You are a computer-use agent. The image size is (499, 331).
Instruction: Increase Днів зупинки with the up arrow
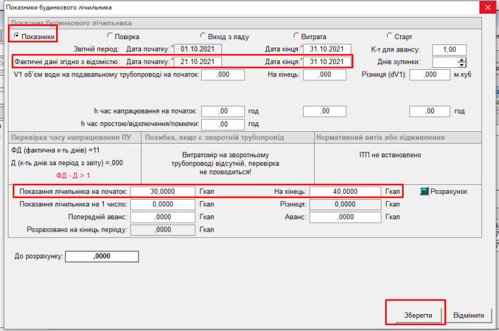pyautogui.click(x=462, y=59)
